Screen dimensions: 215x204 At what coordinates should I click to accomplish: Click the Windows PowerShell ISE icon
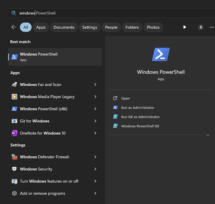[x=115, y=126]
